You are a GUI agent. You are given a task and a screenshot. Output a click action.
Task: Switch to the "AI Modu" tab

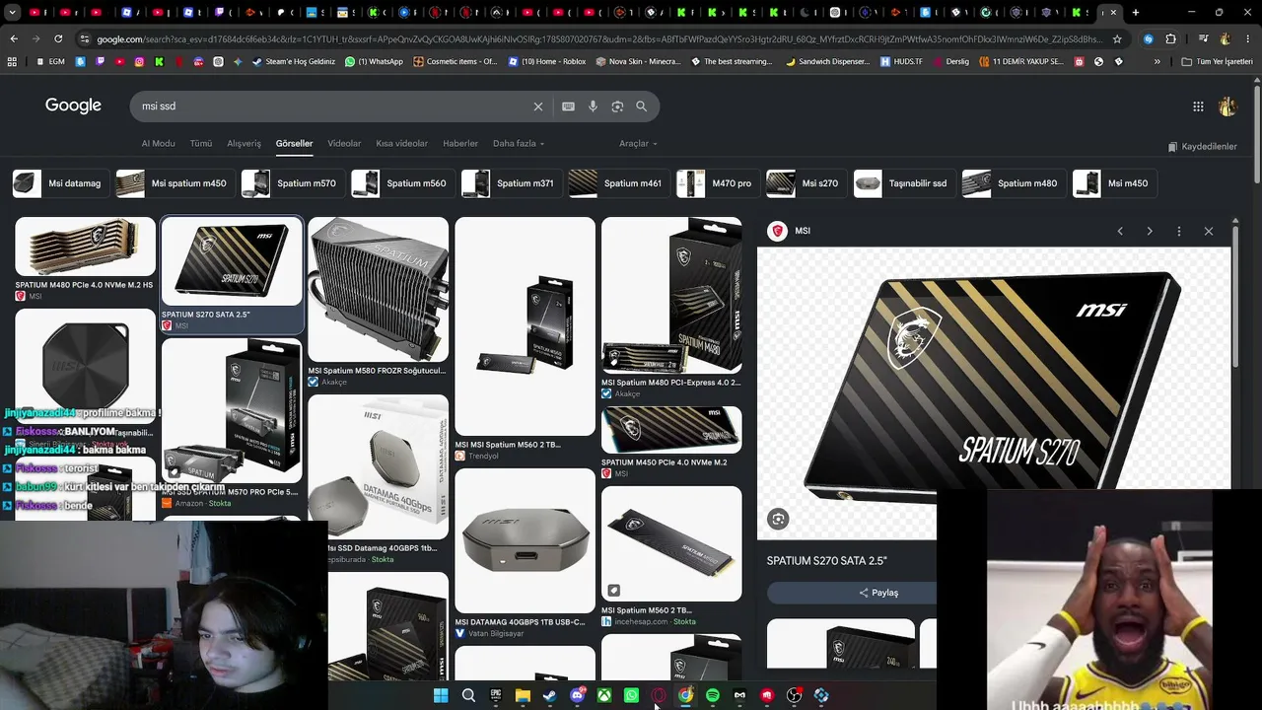point(158,144)
